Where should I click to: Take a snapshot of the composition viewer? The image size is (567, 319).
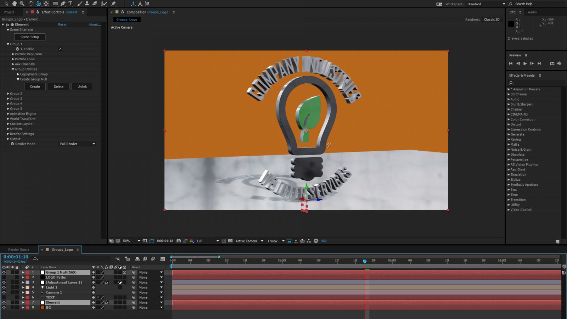(x=179, y=241)
